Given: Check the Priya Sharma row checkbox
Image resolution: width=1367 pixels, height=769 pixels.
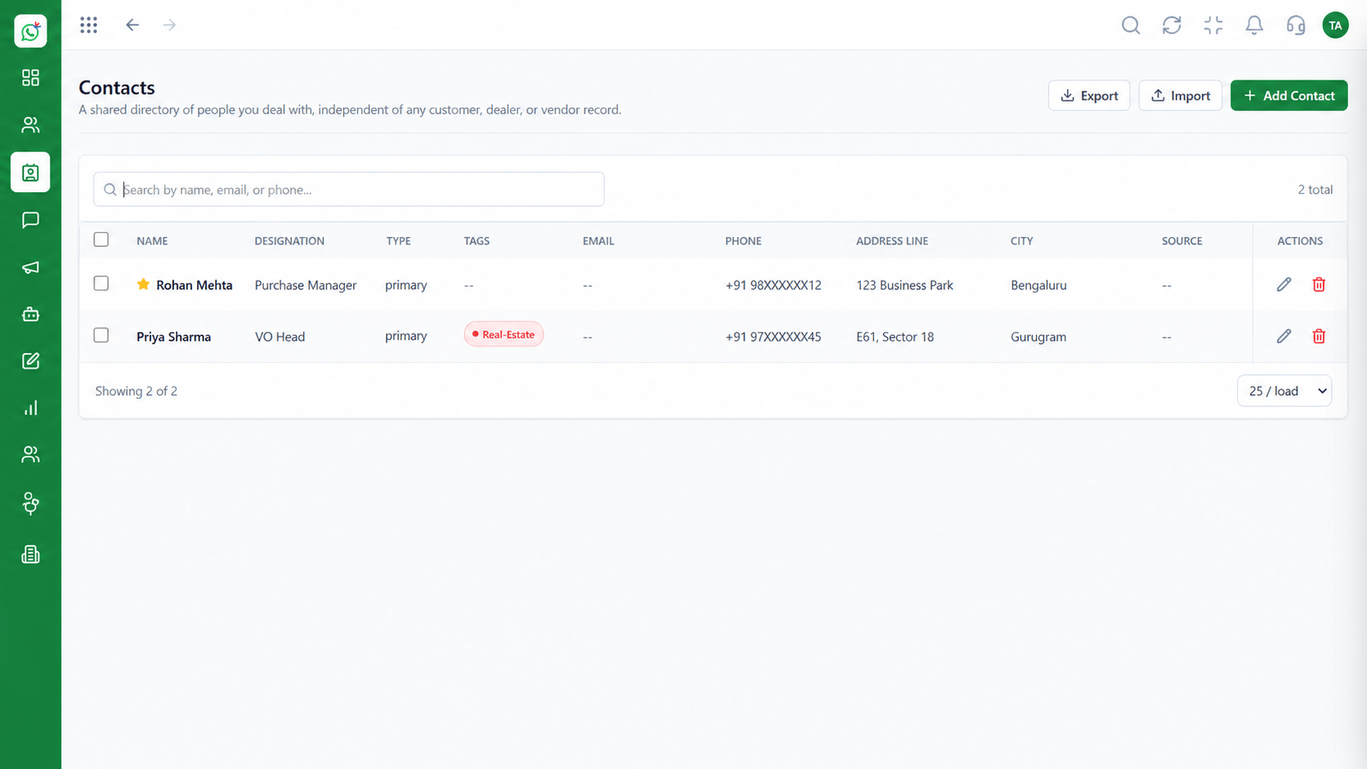Looking at the screenshot, I should tap(101, 335).
